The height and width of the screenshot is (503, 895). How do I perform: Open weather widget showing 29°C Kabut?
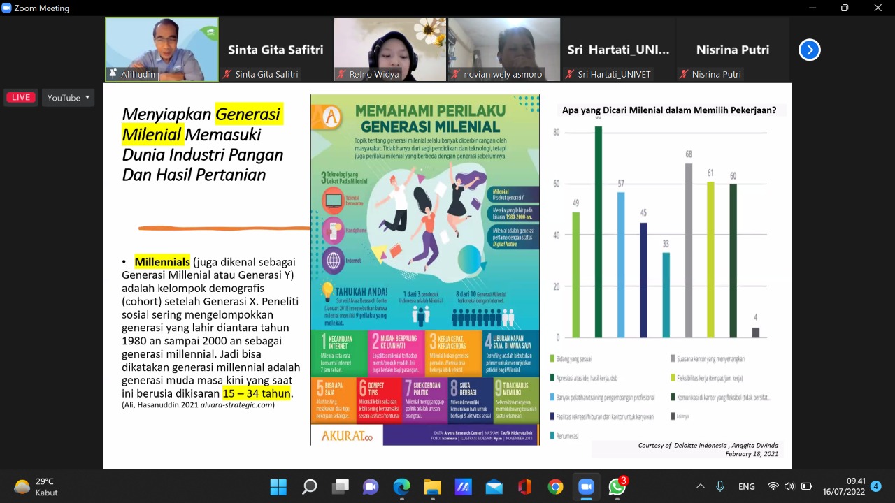[x=35, y=487]
